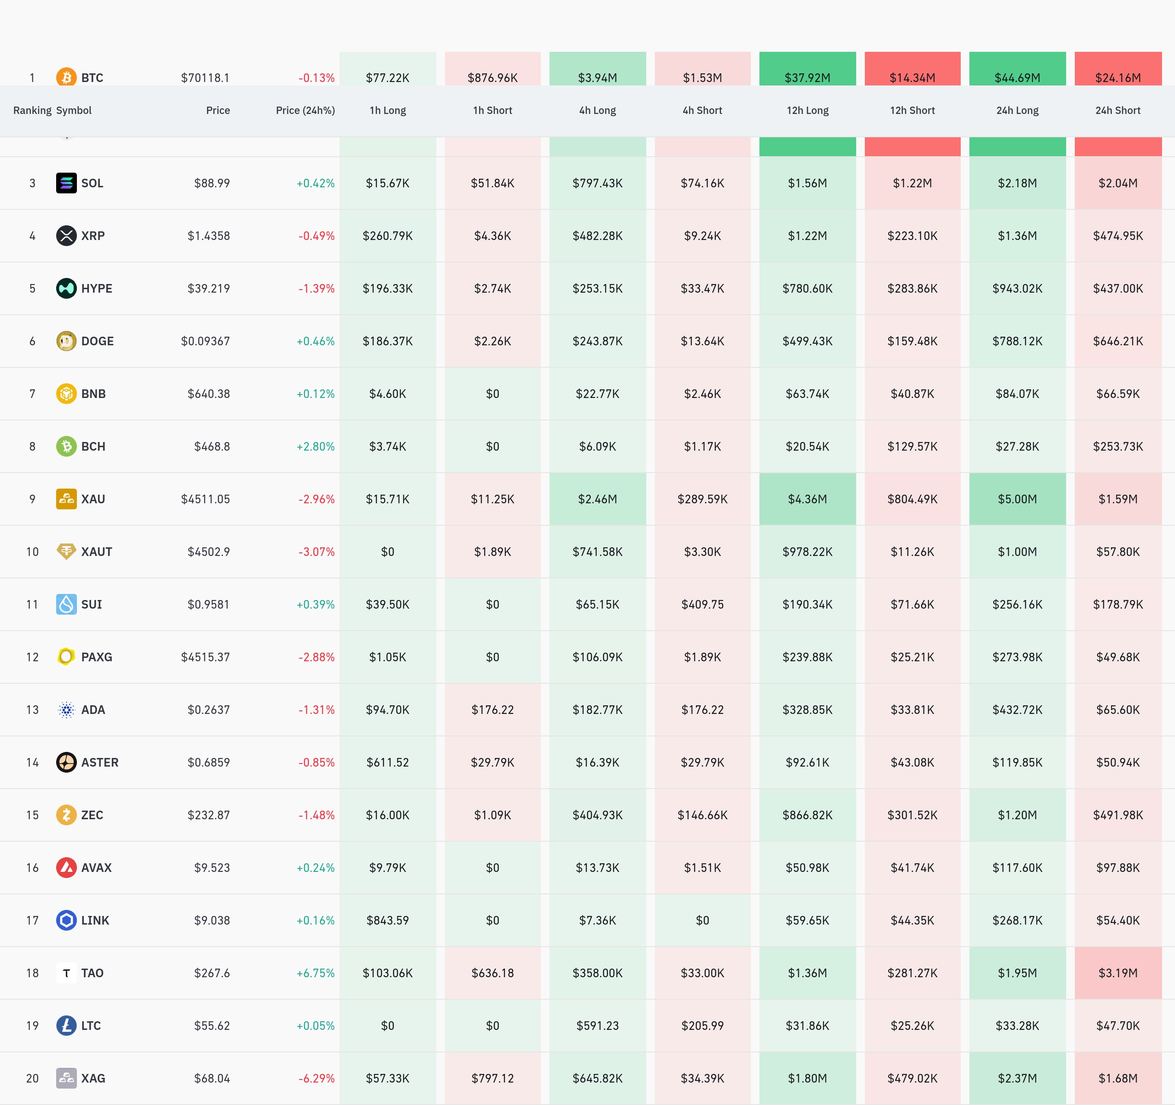
Task: Click the Ranking column header
Action: click(32, 110)
